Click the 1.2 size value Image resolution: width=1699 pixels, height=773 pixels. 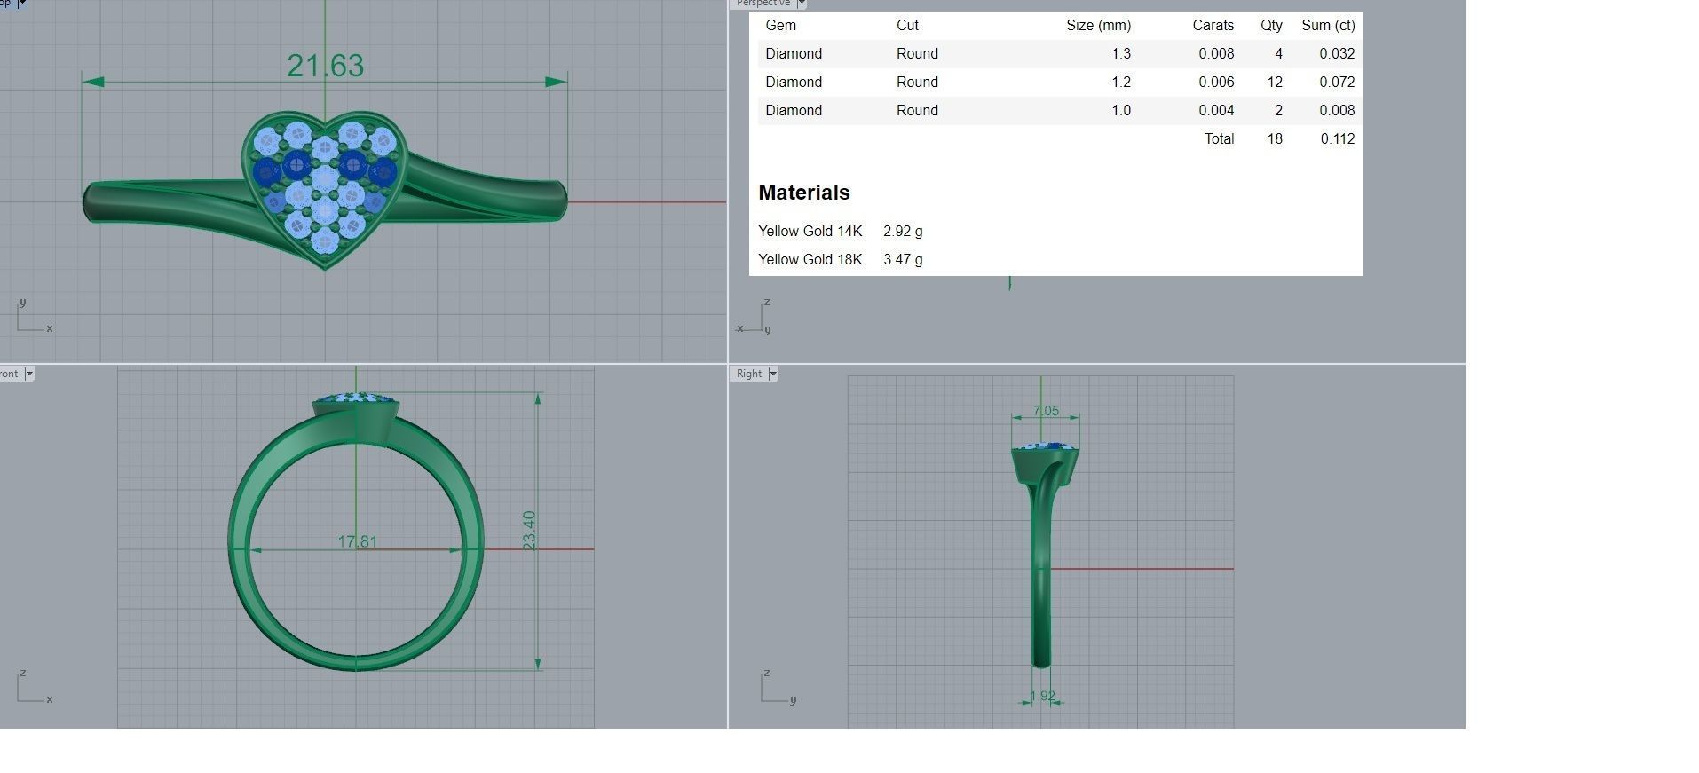coord(1121,83)
